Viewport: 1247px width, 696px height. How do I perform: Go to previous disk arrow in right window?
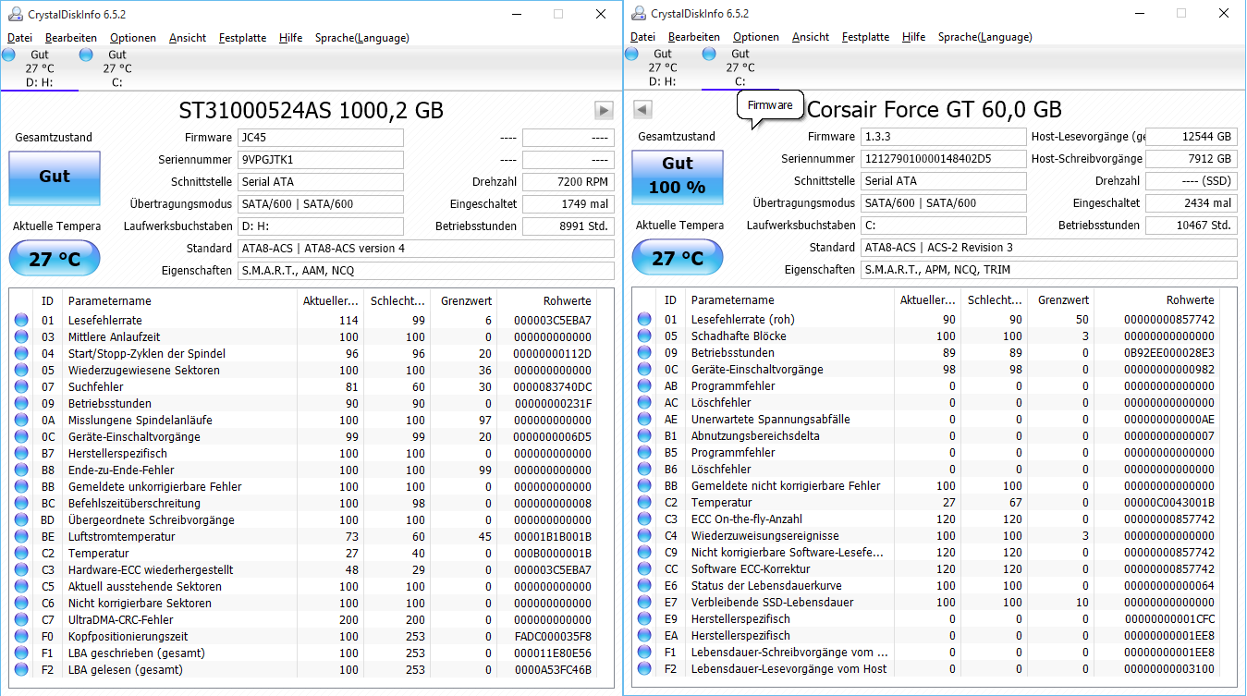point(642,110)
